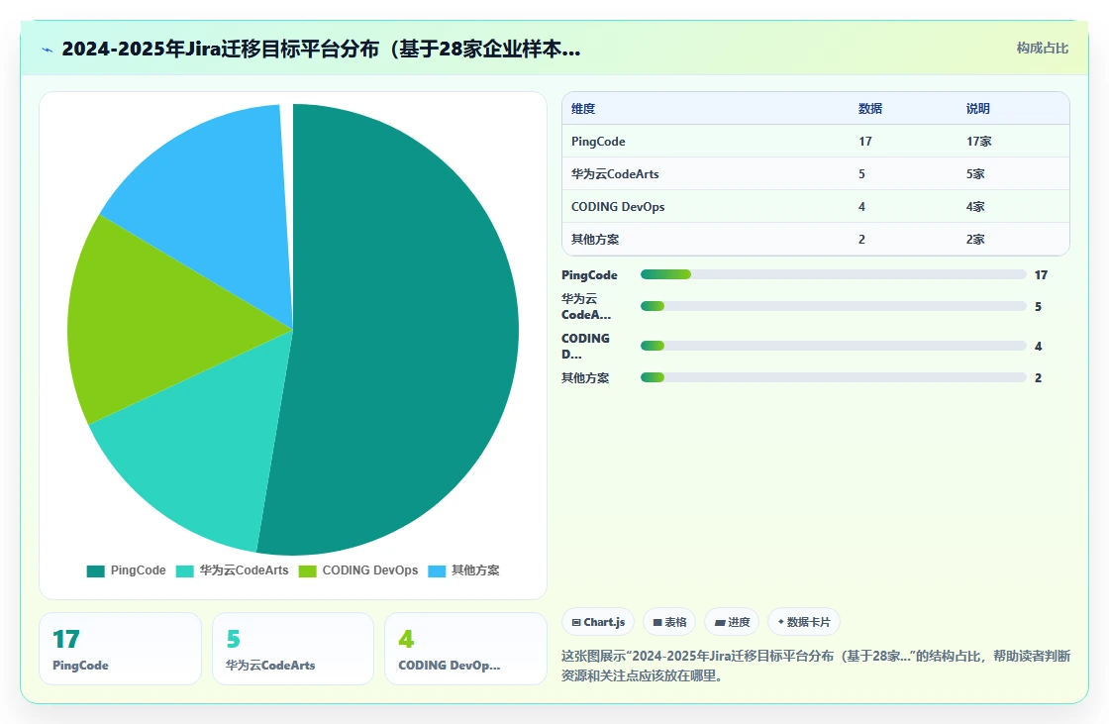Viewport: 1109px width, 724px height.
Task: Click 华为云CodeArts legend label
Action: click(244, 570)
